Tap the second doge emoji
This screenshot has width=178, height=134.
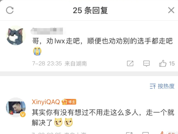pyautogui.click(x=68, y=122)
